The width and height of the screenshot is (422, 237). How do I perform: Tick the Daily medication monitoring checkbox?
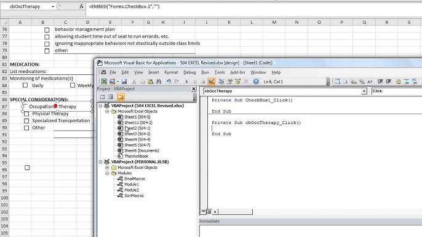tap(25, 85)
